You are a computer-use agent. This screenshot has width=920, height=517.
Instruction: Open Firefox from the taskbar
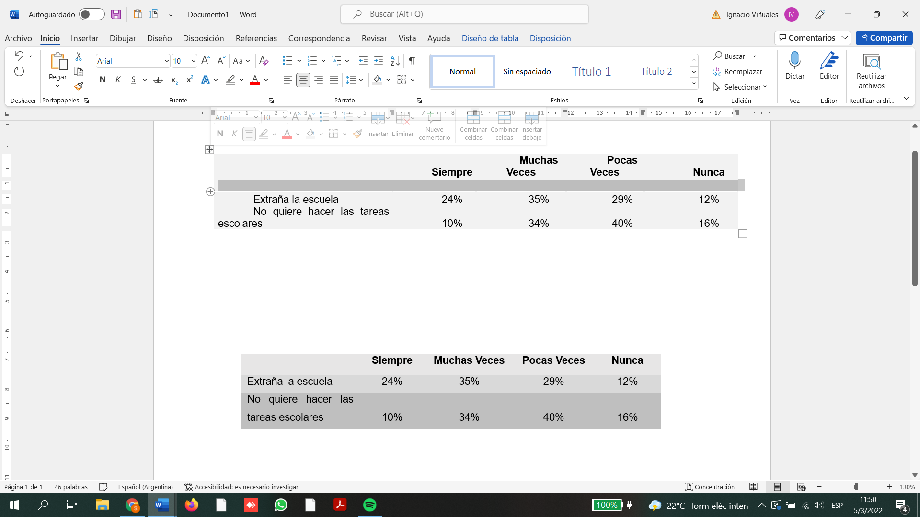[x=192, y=505]
